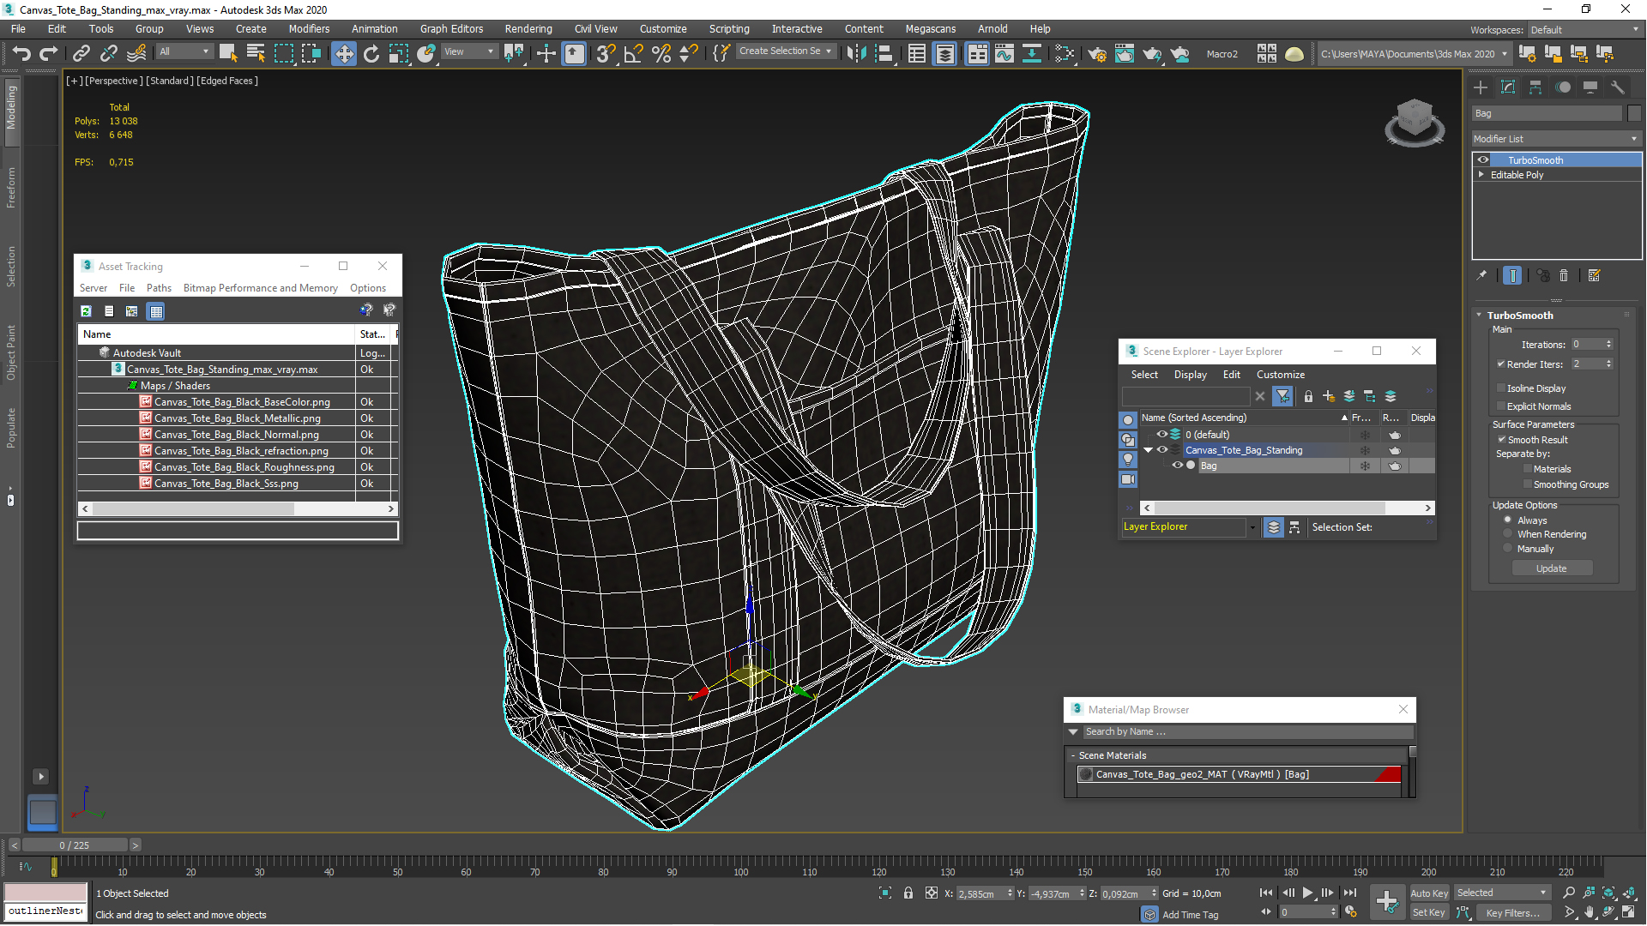Check Separate by Smoothing Groups
This screenshot has height=926, width=1647.
pyautogui.click(x=1528, y=484)
